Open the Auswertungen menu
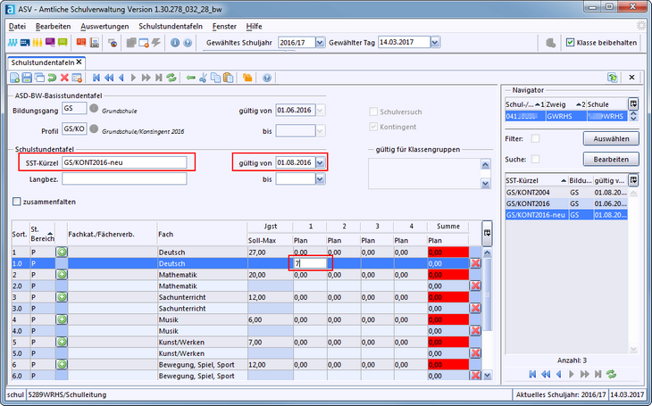The image size is (652, 406). [105, 26]
